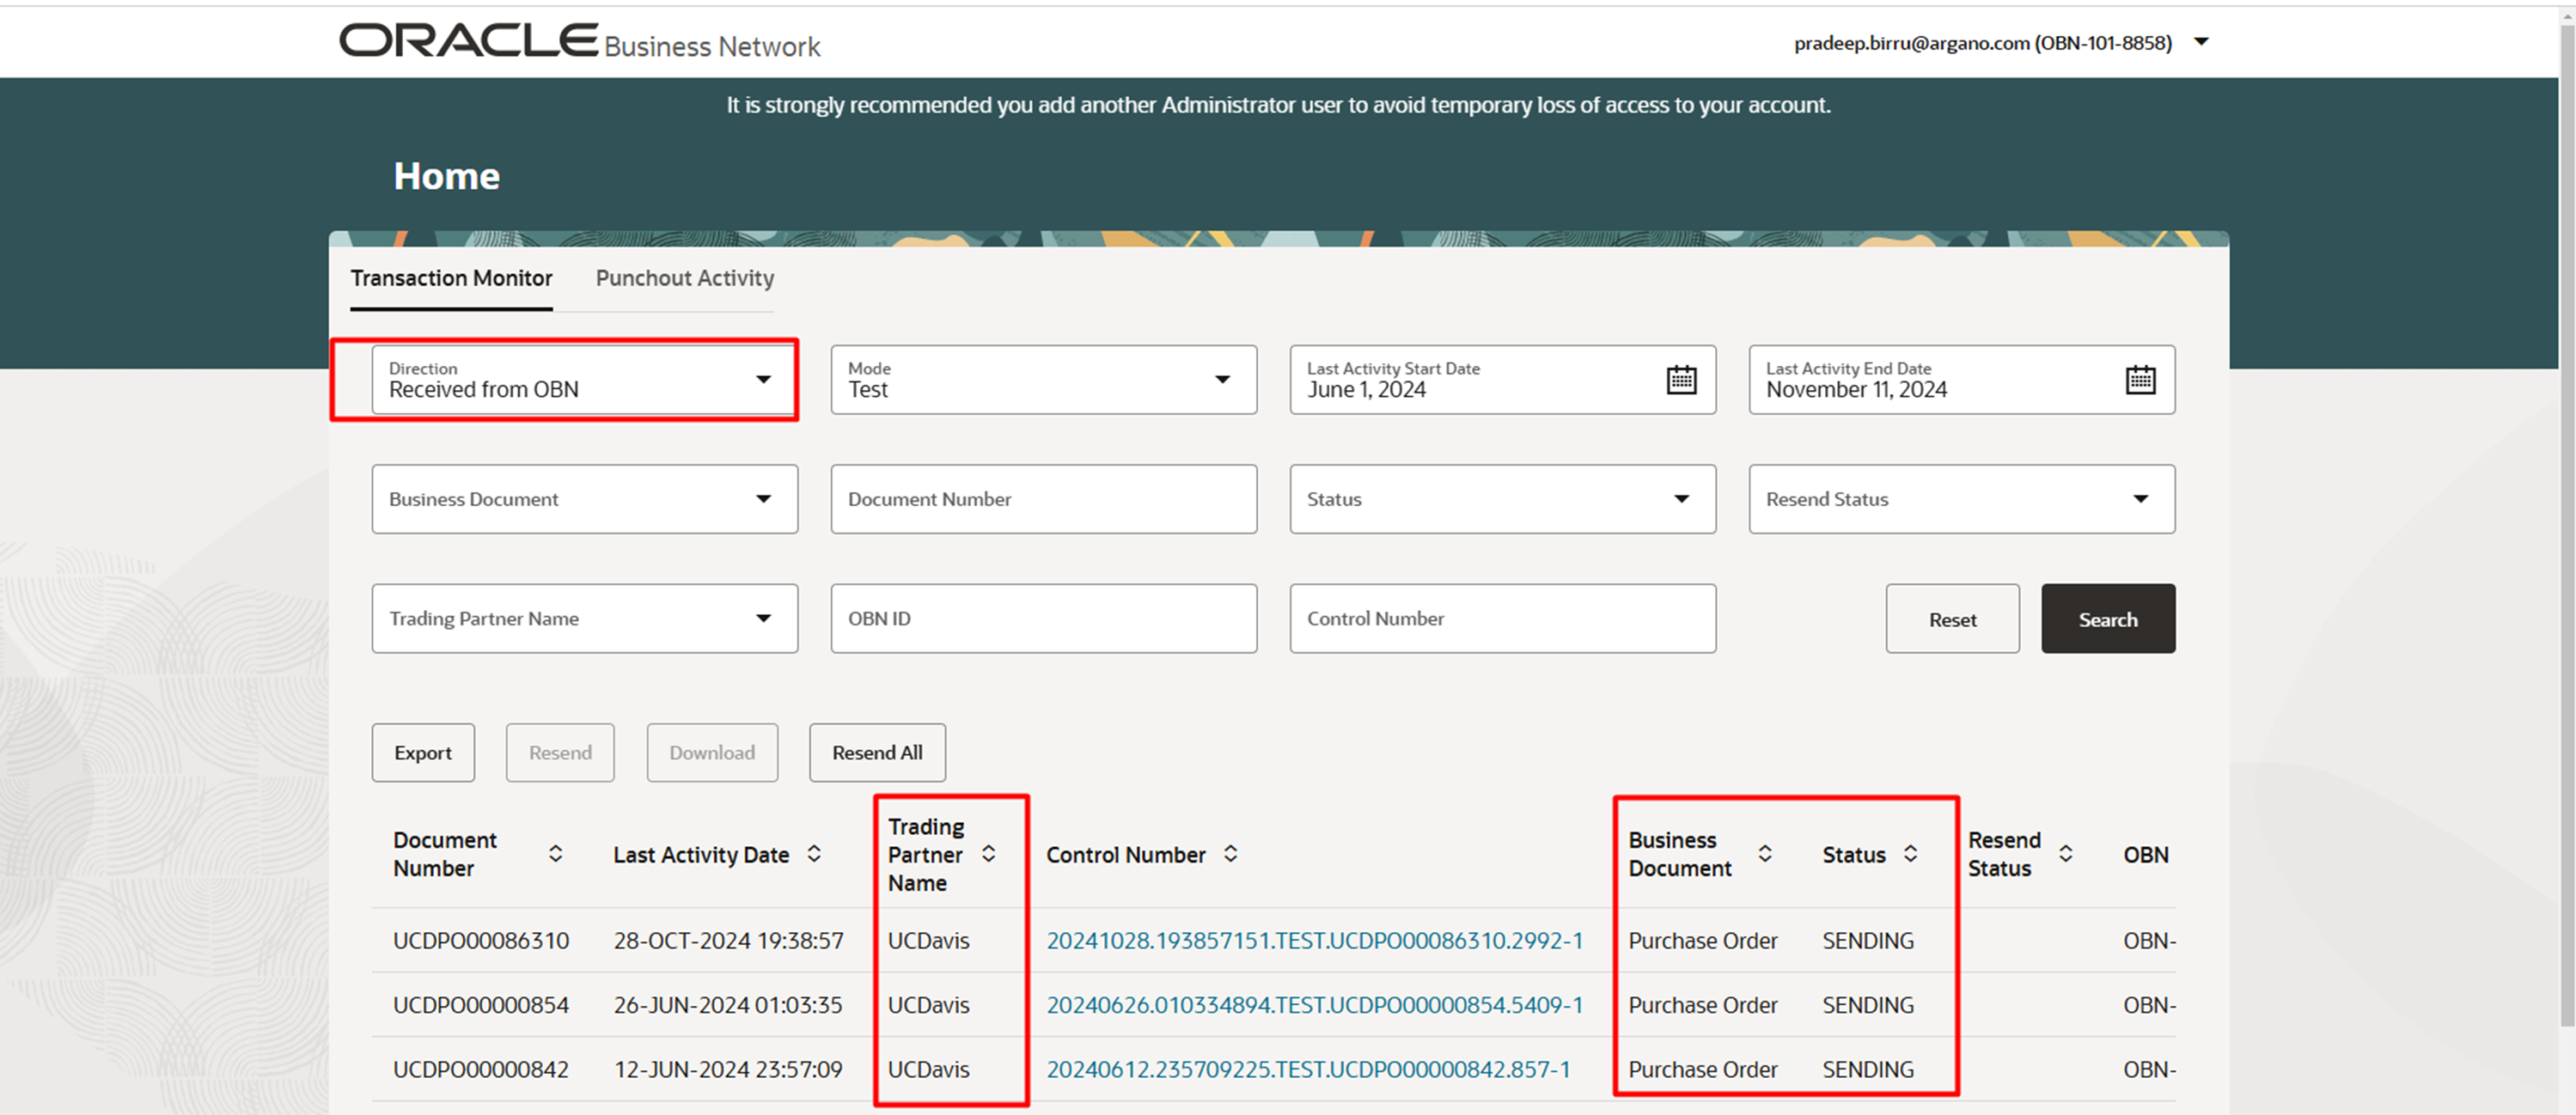Click the Resend All button

click(x=877, y=753)
